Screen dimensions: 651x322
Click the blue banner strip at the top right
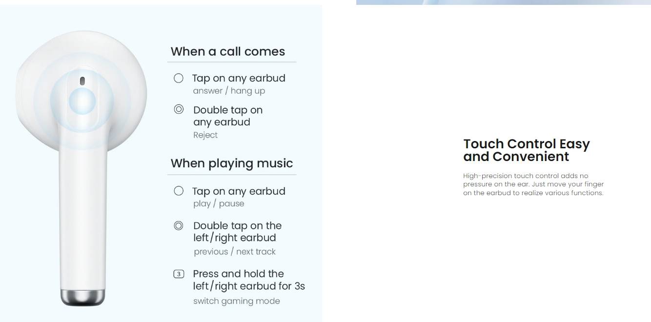tap(503, 2)
